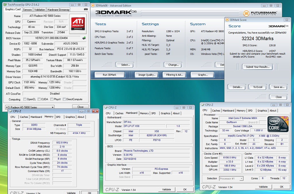Click the BIOS Date field 02/10/2010
Image resolution: width=294 pixels, height=194 pixels.
(156, 159)
